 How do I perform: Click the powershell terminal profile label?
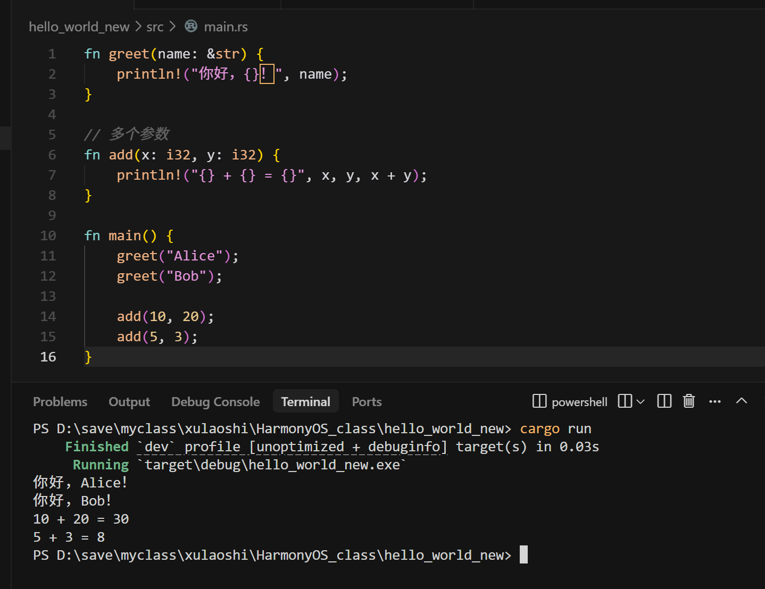point(579,402)
